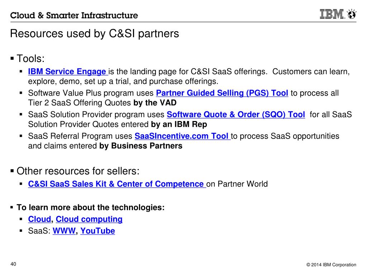
Task: Click the IBM logo
Action: point(332,14)
